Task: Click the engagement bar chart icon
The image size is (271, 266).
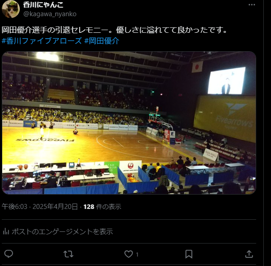Action: pyautogui.click(x=6, y=231)
